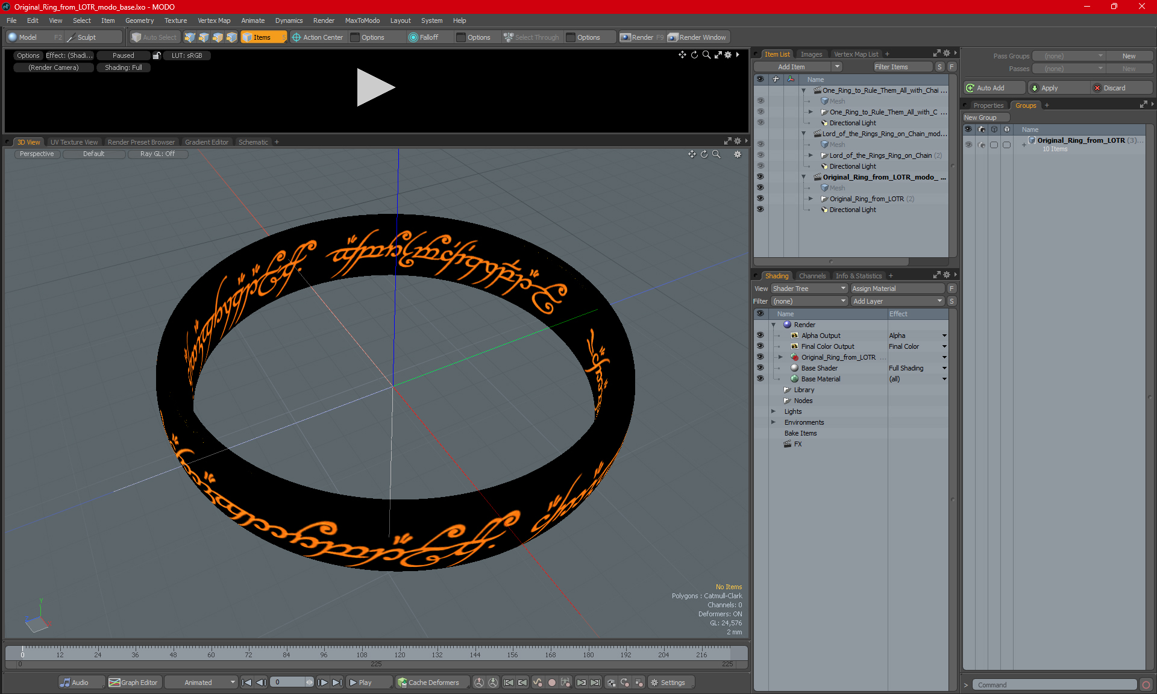Open the Graph Editor
The height and width of the screenshot is (694, 1157).
coord(134,683)
